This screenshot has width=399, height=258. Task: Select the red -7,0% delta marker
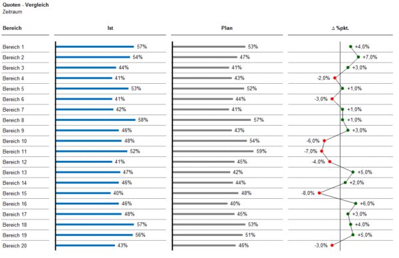coord(322,151)
